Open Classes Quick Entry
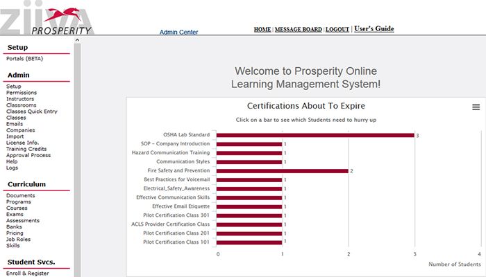486x277 pixels. [32, 111]
